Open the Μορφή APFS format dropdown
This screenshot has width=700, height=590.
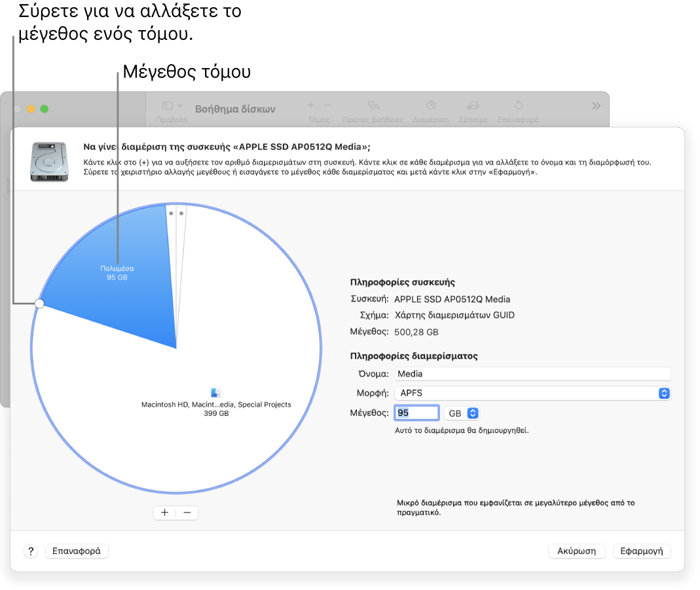[x=532, y=393]
